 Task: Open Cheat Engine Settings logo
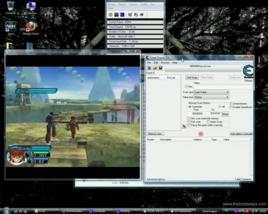248,71
